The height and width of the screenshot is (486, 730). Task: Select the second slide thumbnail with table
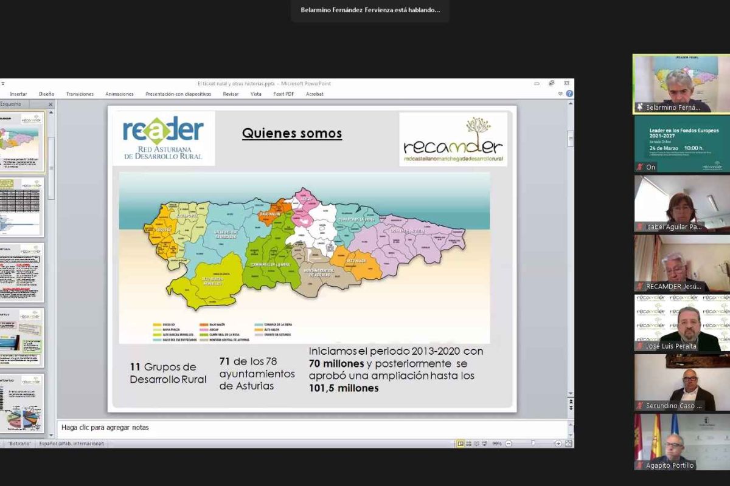[x=22, y=207]
